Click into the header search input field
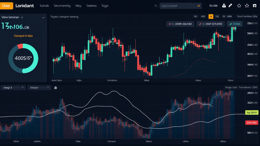Viewport: 260px width, 146px height. tap(178, 6)
